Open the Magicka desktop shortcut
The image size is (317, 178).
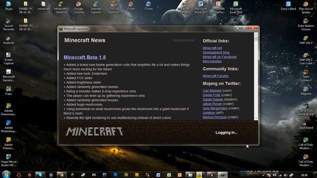point(306,90)
